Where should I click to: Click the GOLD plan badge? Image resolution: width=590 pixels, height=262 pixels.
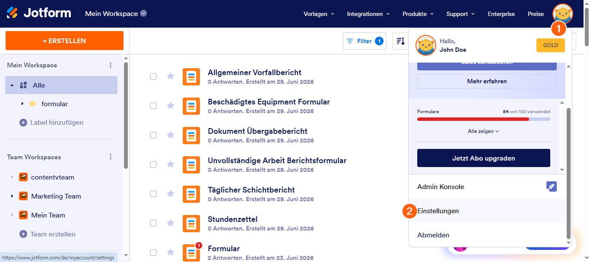551,45
